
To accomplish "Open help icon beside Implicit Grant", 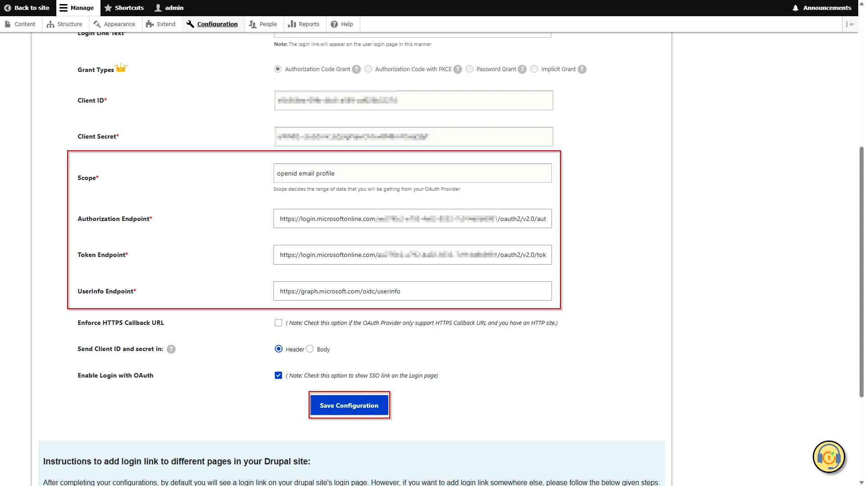I will tap(582, 69).
